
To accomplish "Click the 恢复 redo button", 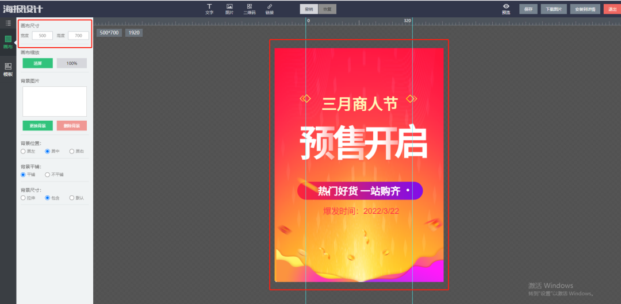I will click(328, 9).
